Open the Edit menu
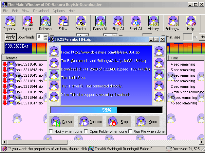Viewport: 205px width, 153px height. click(15, 11)
